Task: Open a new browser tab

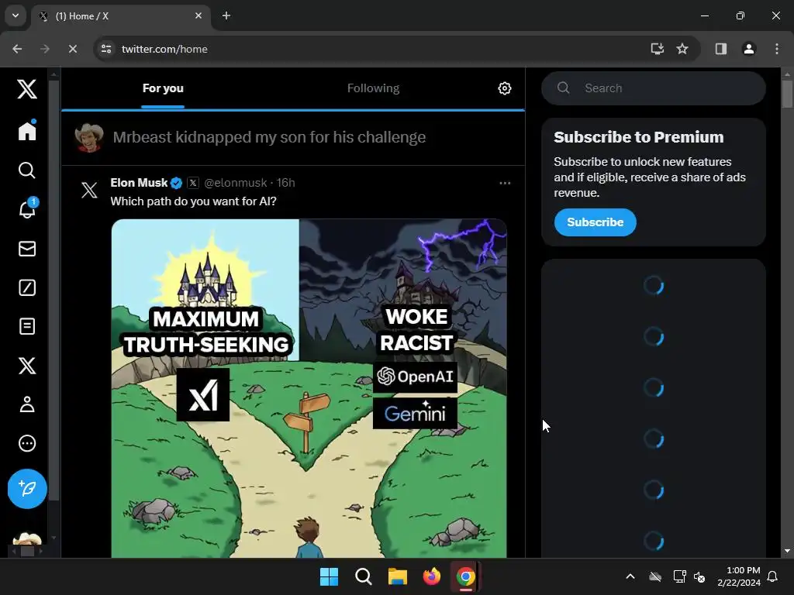Action: pos(226,15)
